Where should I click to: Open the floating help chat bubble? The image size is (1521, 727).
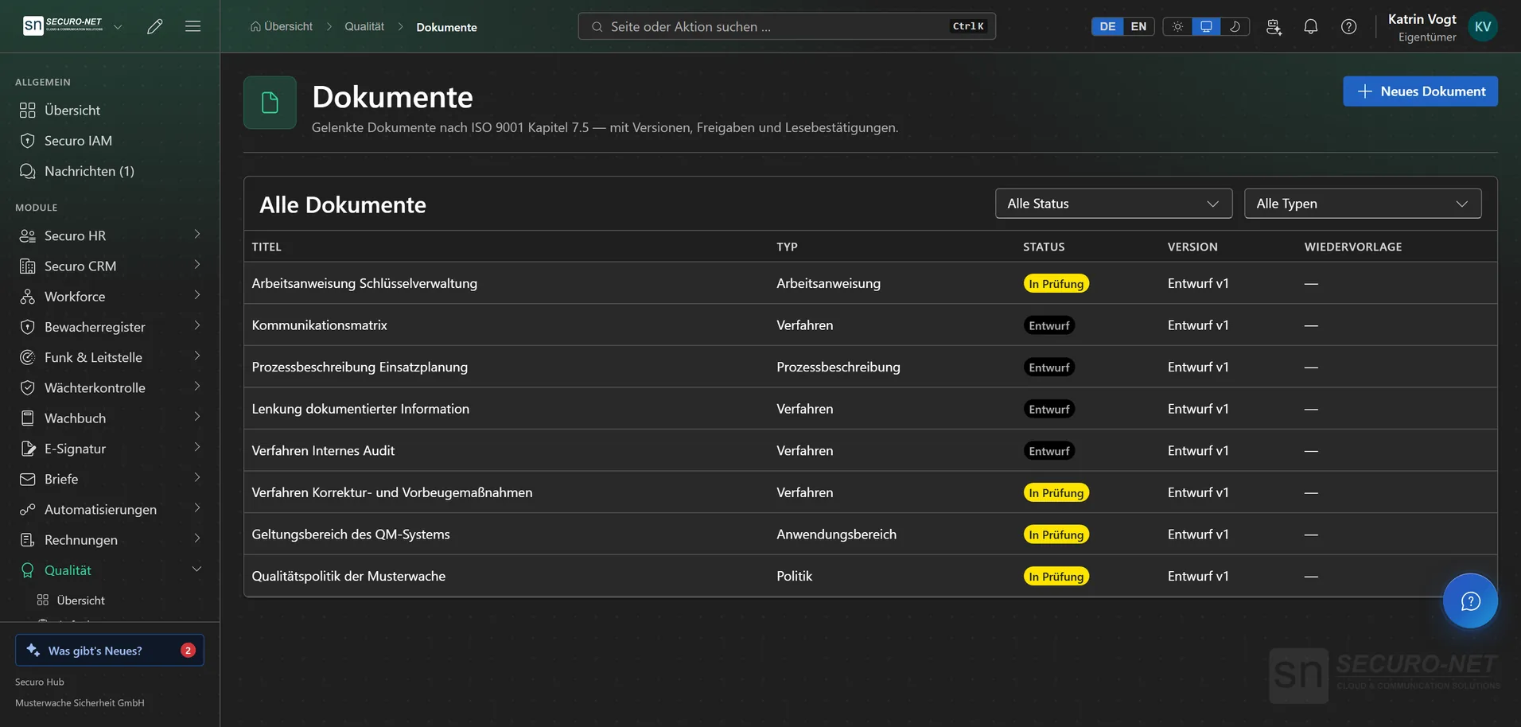pyautogui.click(x=1470, y=601)
